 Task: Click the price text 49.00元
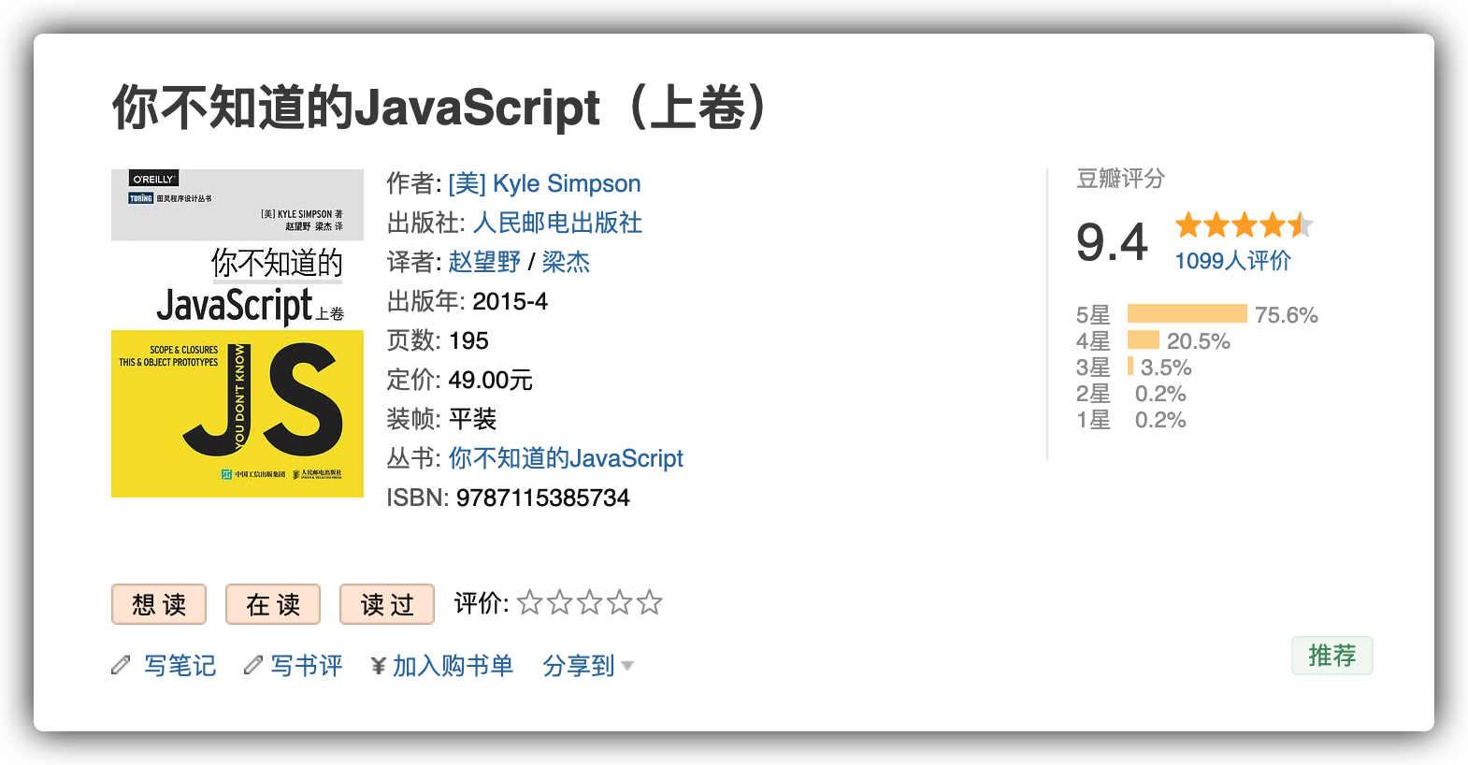point(491,380)
